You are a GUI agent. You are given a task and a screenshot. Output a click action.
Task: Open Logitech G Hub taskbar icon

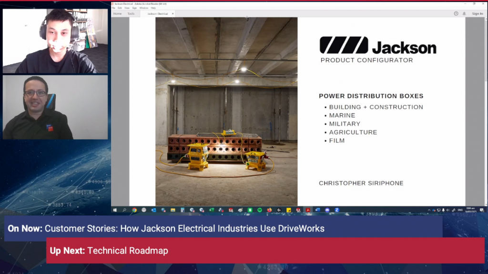(x=279, y=210)
